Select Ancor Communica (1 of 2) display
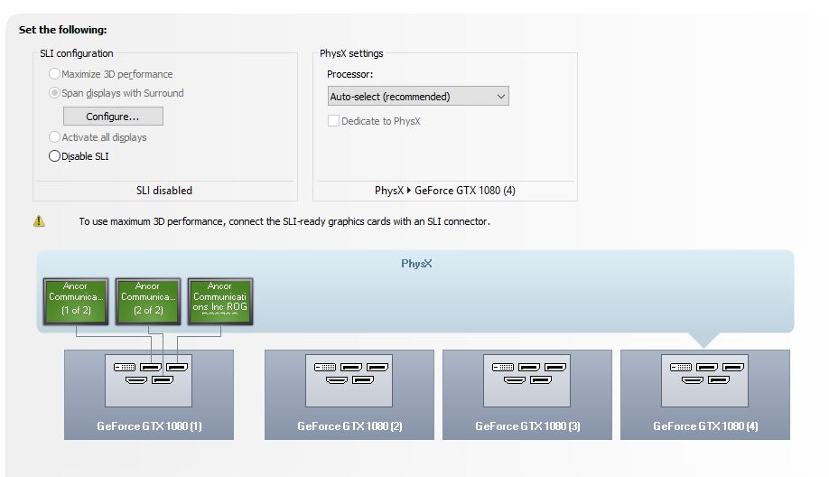This screenshot has width=829, height=477. (76, 301)
